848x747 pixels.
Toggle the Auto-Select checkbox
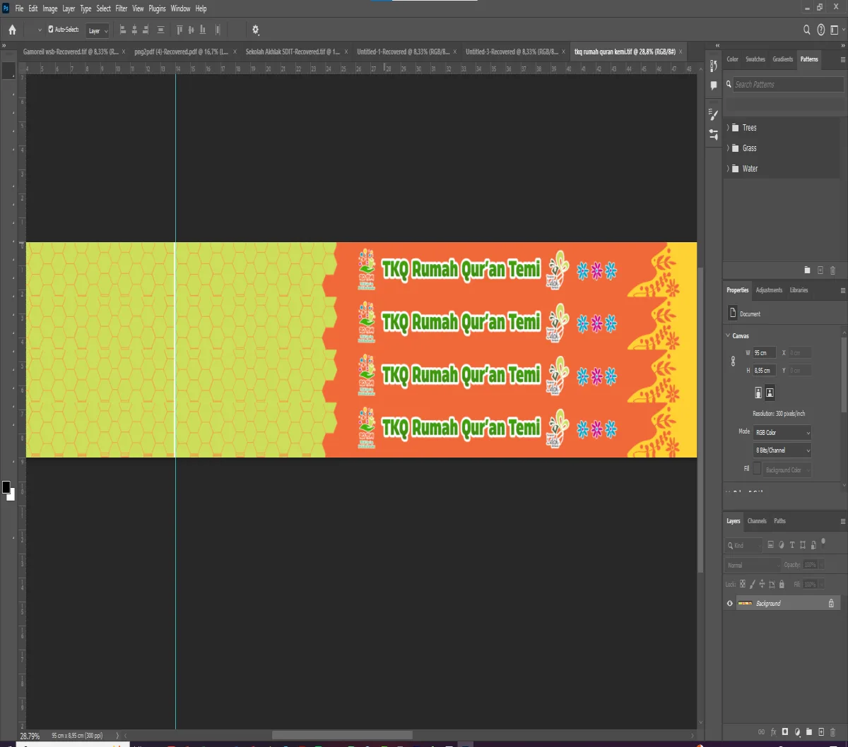[x=51, y=30]
